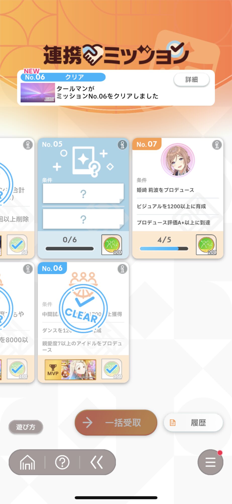
Task: Tap the first hidden condition box on No.05
Action: tap(83, 194)
